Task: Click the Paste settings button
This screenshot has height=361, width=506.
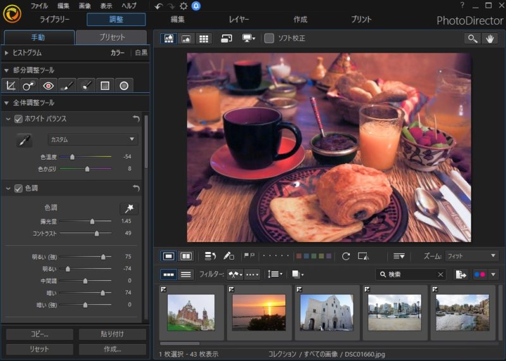Action: pyautogui.click(x=113, y=334)
